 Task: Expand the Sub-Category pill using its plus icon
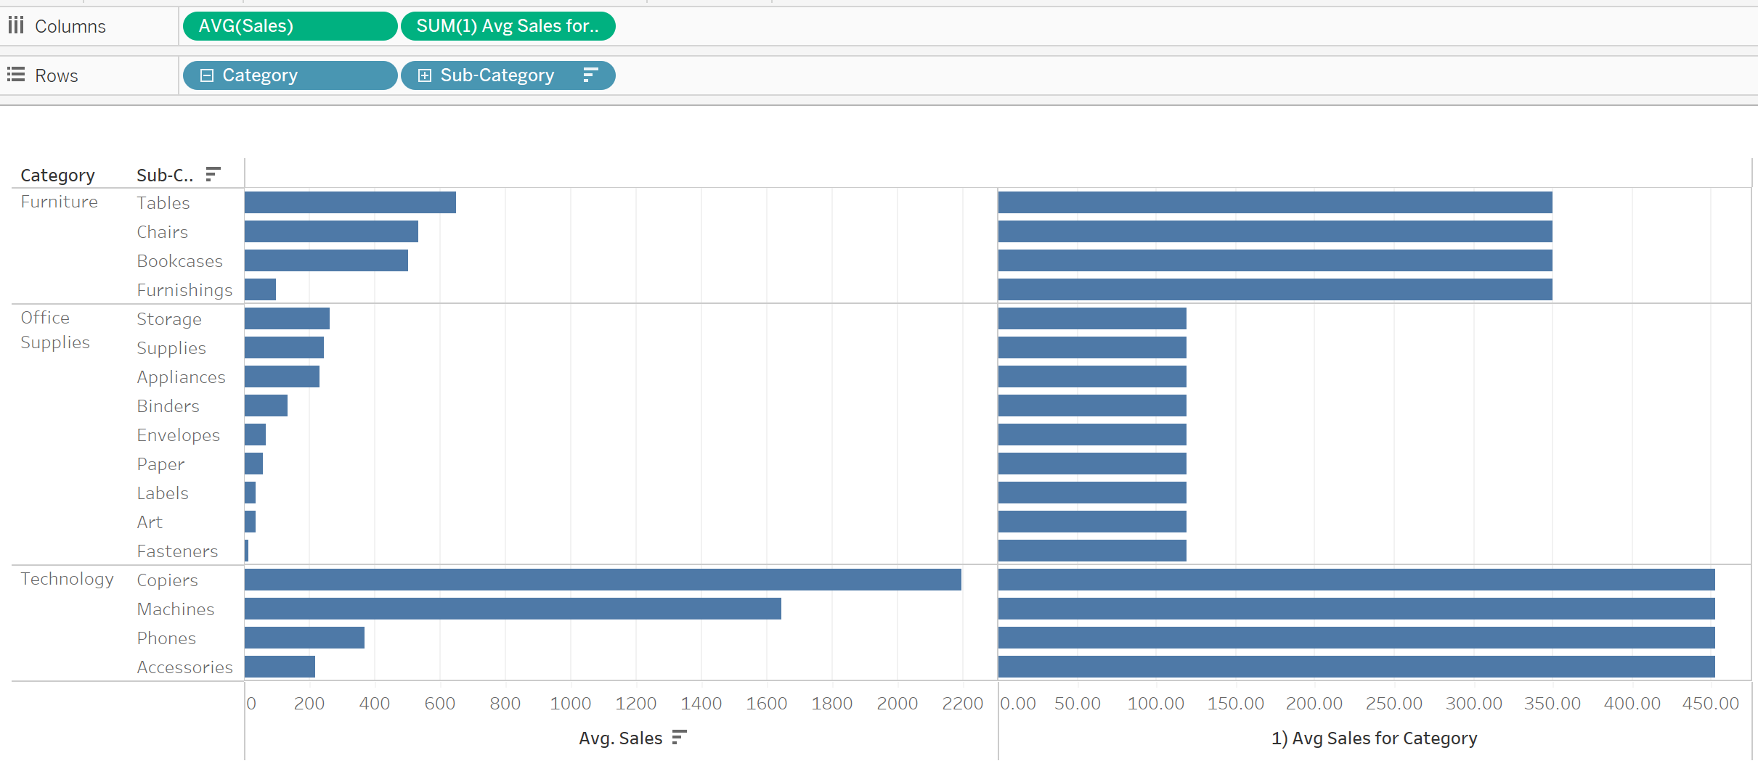425,75
